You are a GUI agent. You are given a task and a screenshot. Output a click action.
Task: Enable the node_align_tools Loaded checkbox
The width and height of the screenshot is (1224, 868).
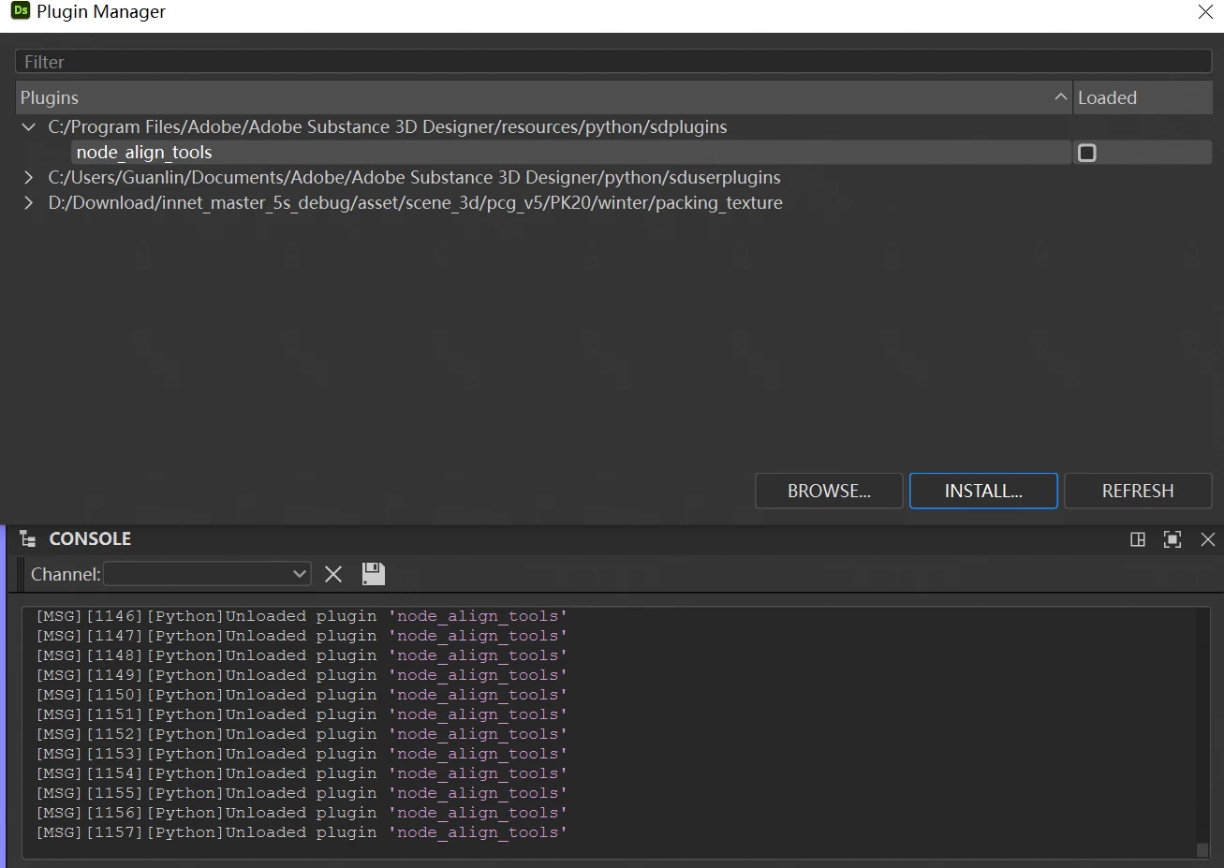tap(1087, 153)
